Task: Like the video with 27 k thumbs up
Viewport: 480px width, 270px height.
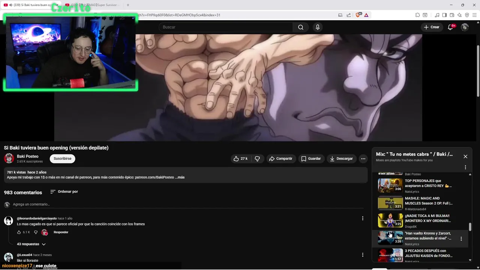Action: pyautogui.click(x=240, y=159)
